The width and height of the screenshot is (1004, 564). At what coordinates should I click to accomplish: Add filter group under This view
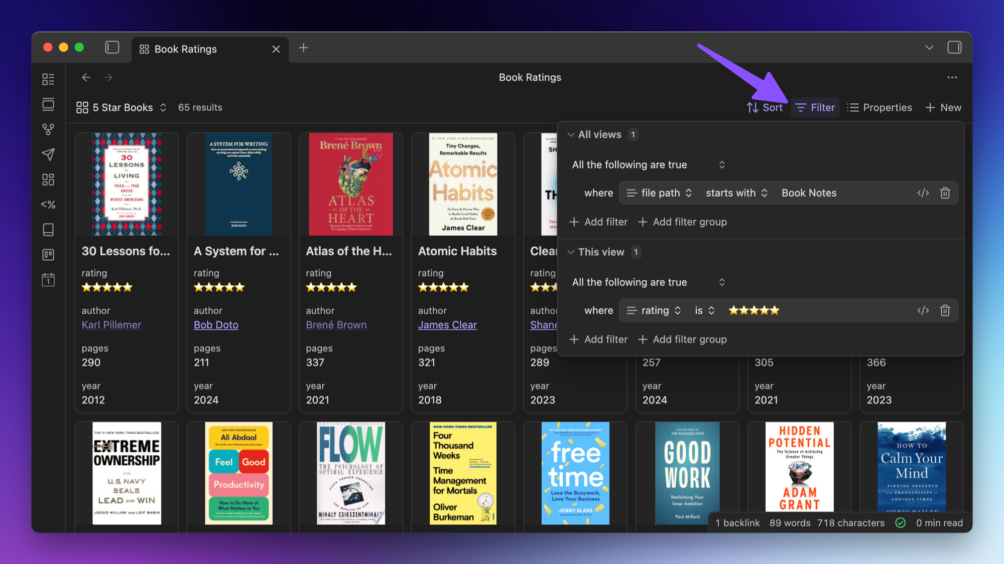pos(682,339)
